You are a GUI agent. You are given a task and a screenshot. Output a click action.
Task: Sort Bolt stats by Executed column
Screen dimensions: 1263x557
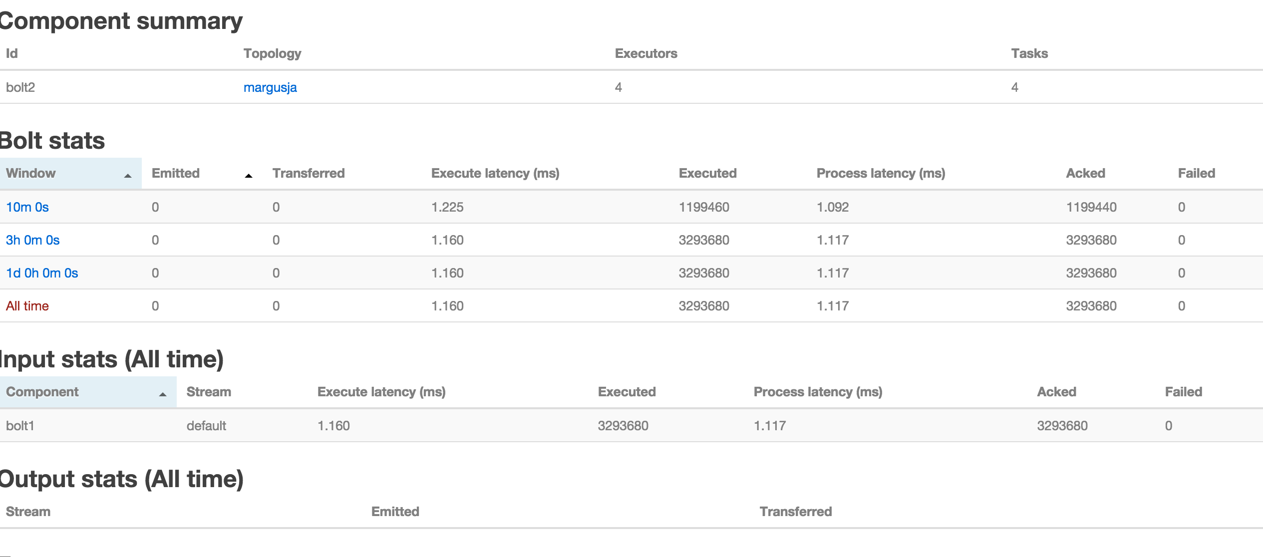click(x=707, y=173)
